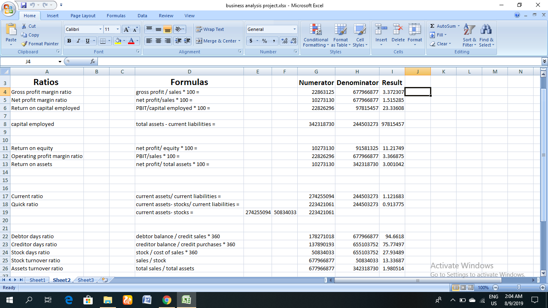Image resolution: width=548 pixels, height=308 pixels.
Task: Click 'Go to Settings to activate Windows' link
Action: [478, 274]
